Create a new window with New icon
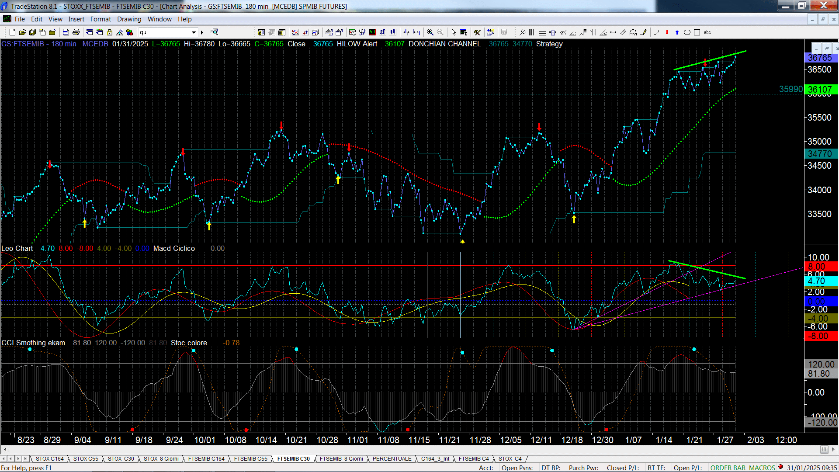 (x=12, y=32)
